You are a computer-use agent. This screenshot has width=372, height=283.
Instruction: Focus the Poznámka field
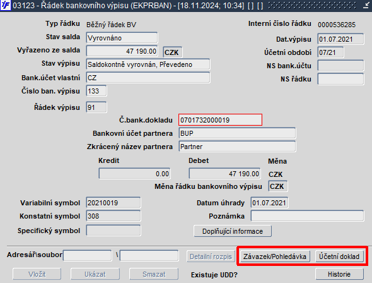point(307,216)
